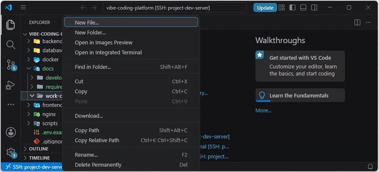The height and width of the screenshot is (172, 379).
Task: Expand the nginx folder chevron
Action: click(x=29, y=114)
